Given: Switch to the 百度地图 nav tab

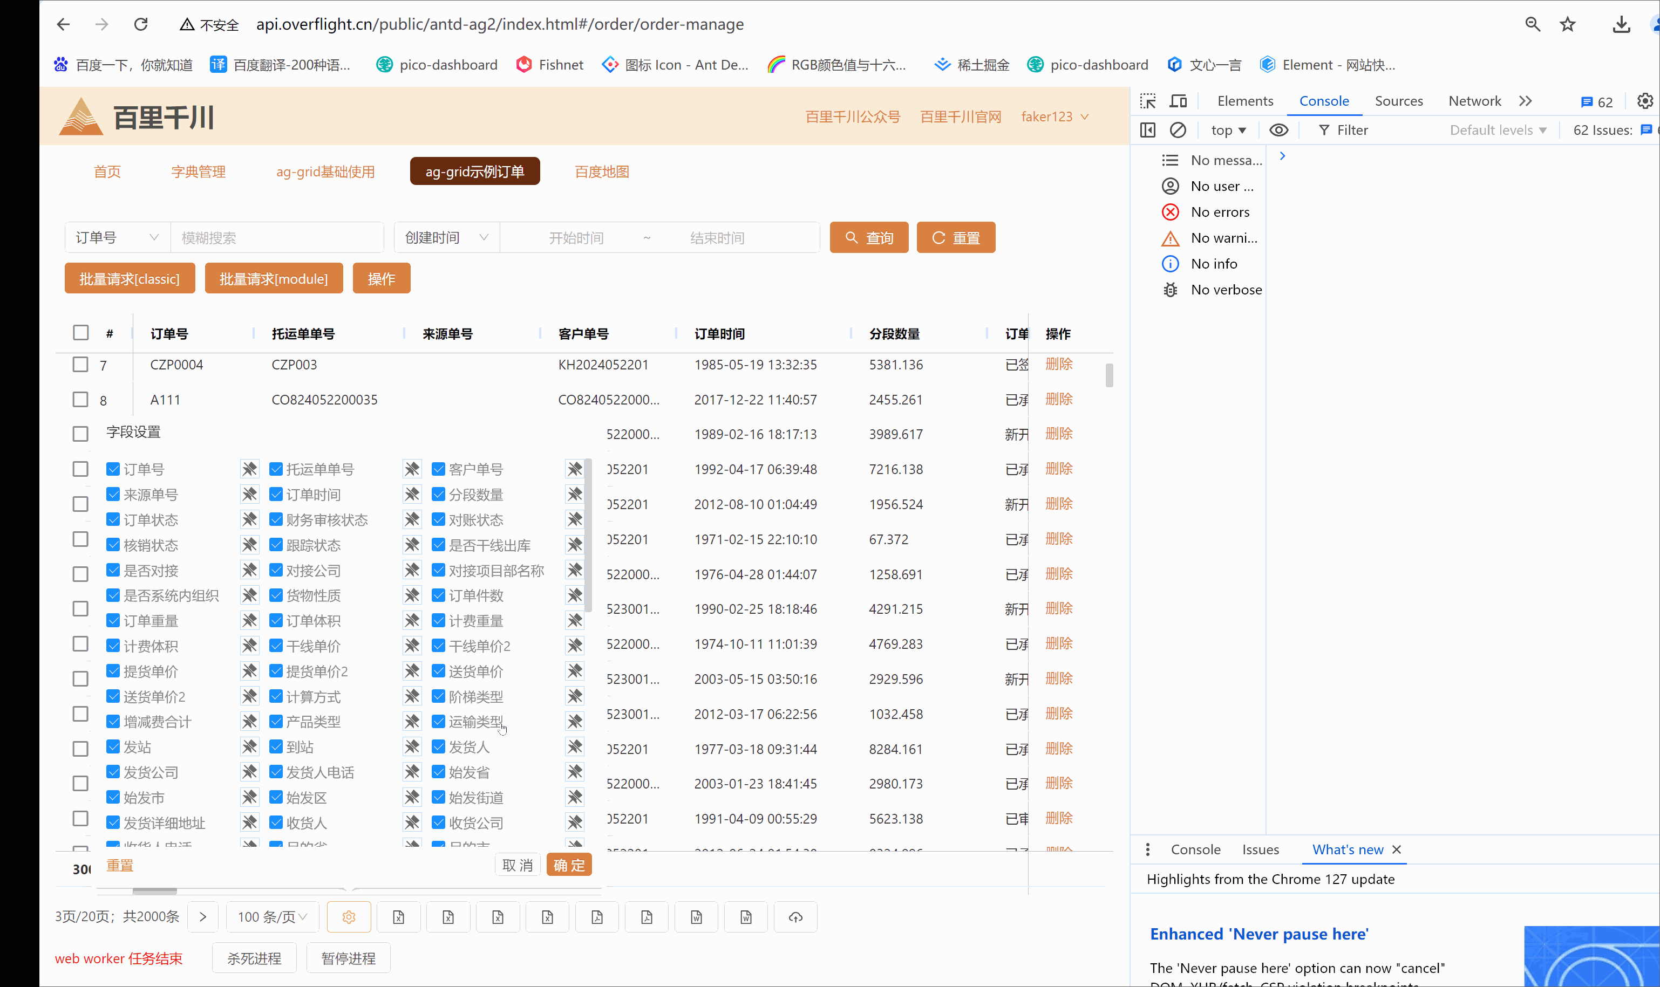Looking at the screenshot, I should (602, 172).
